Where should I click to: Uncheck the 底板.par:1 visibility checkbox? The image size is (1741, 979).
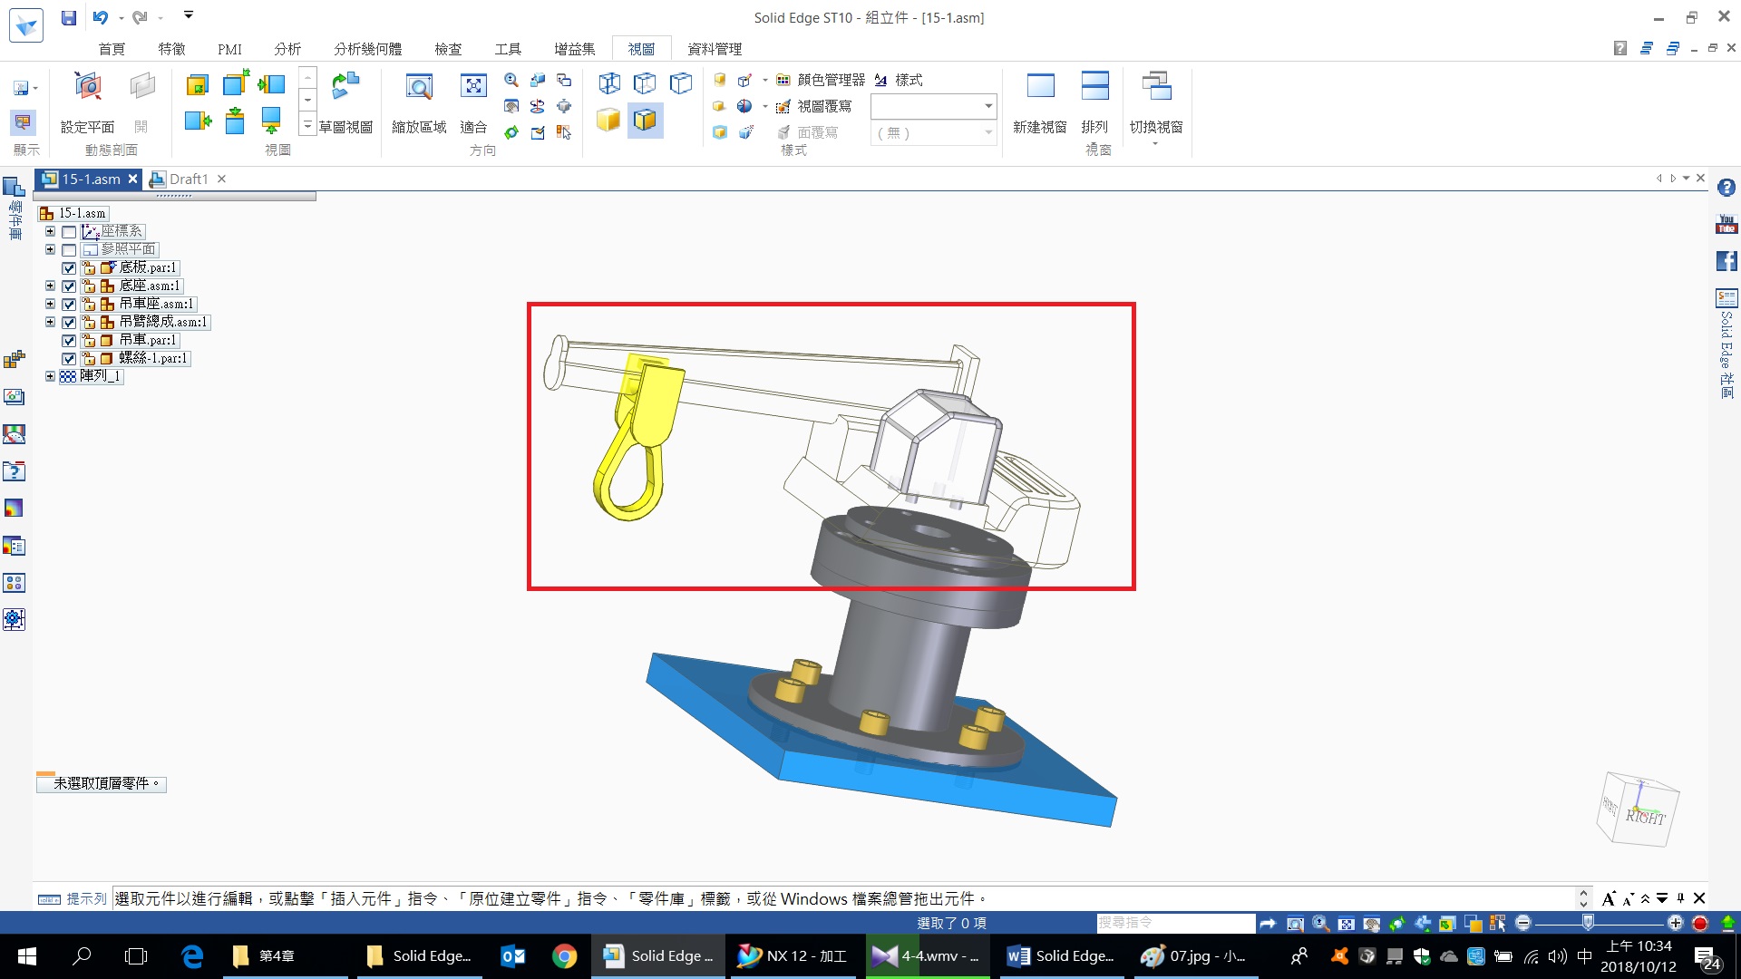click(69, 268)
